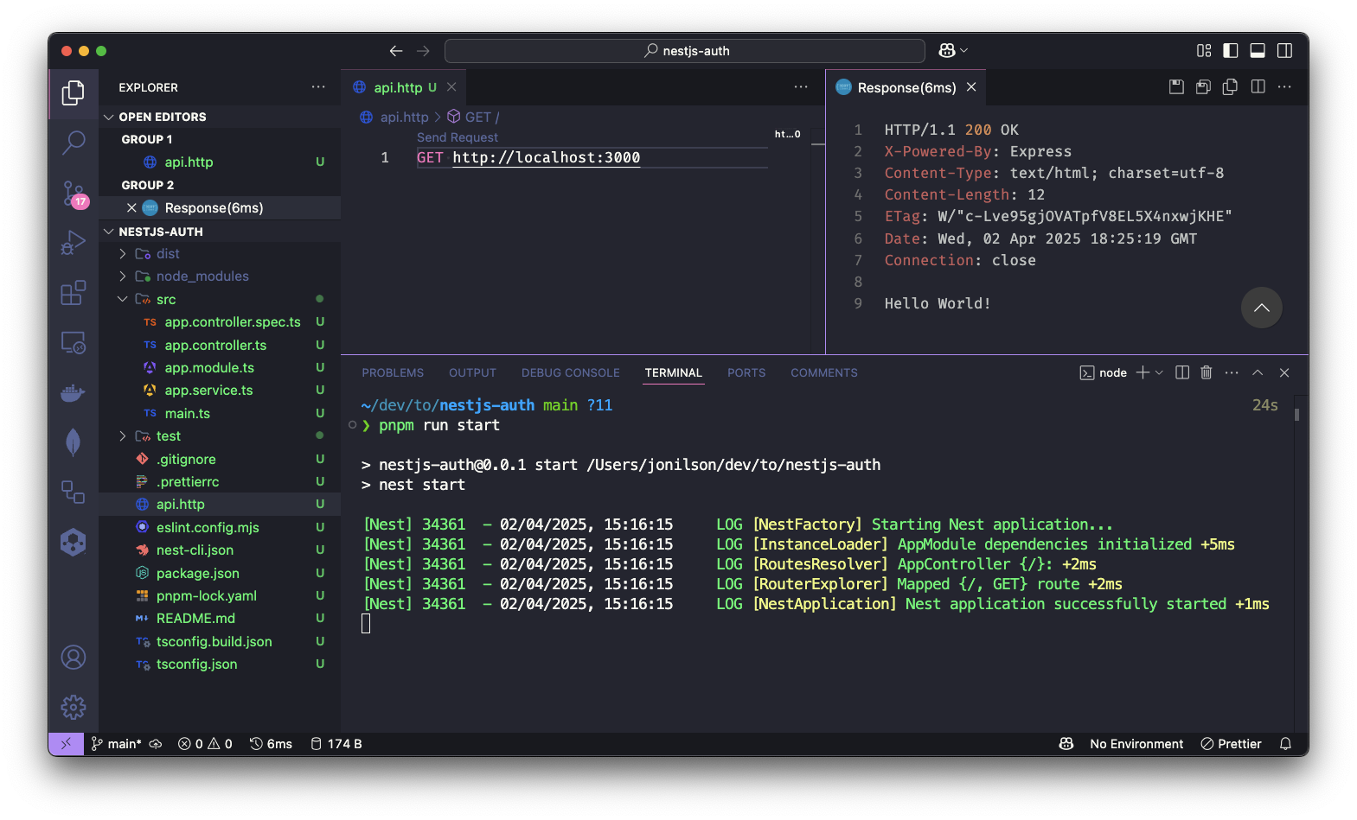The image size is (1357, 820).
Task: Open the localhost:3000 URL link
Action: (x=547, y=157)
